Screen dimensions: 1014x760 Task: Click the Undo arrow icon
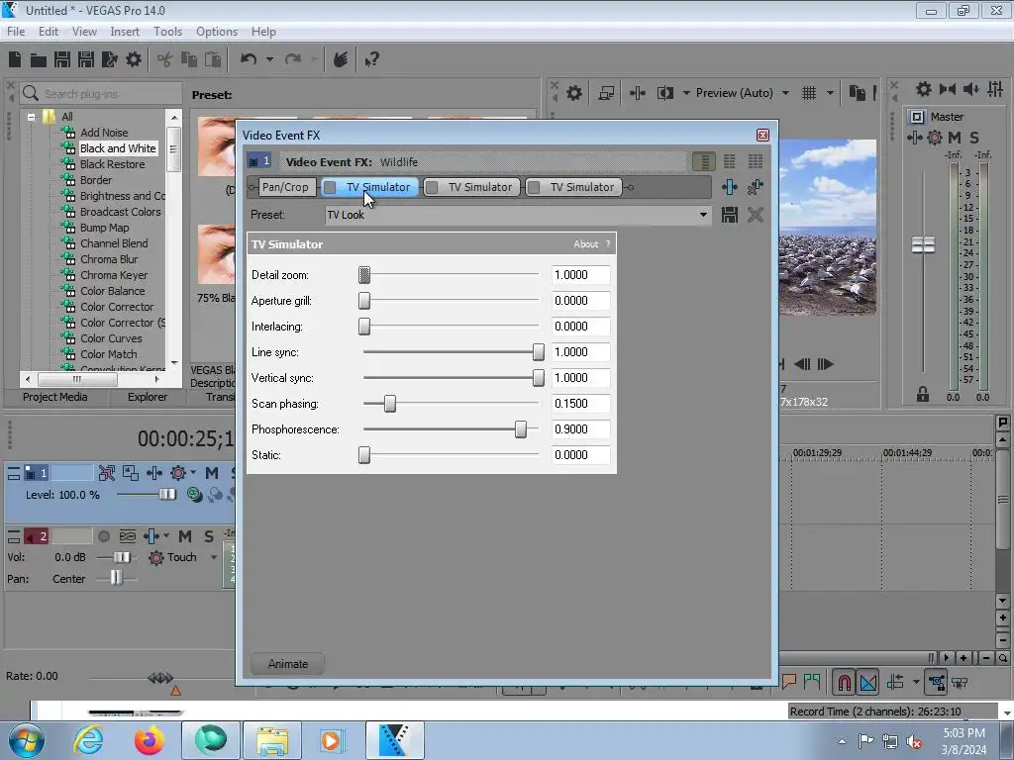pyautogui.click(x=249, y=59)
